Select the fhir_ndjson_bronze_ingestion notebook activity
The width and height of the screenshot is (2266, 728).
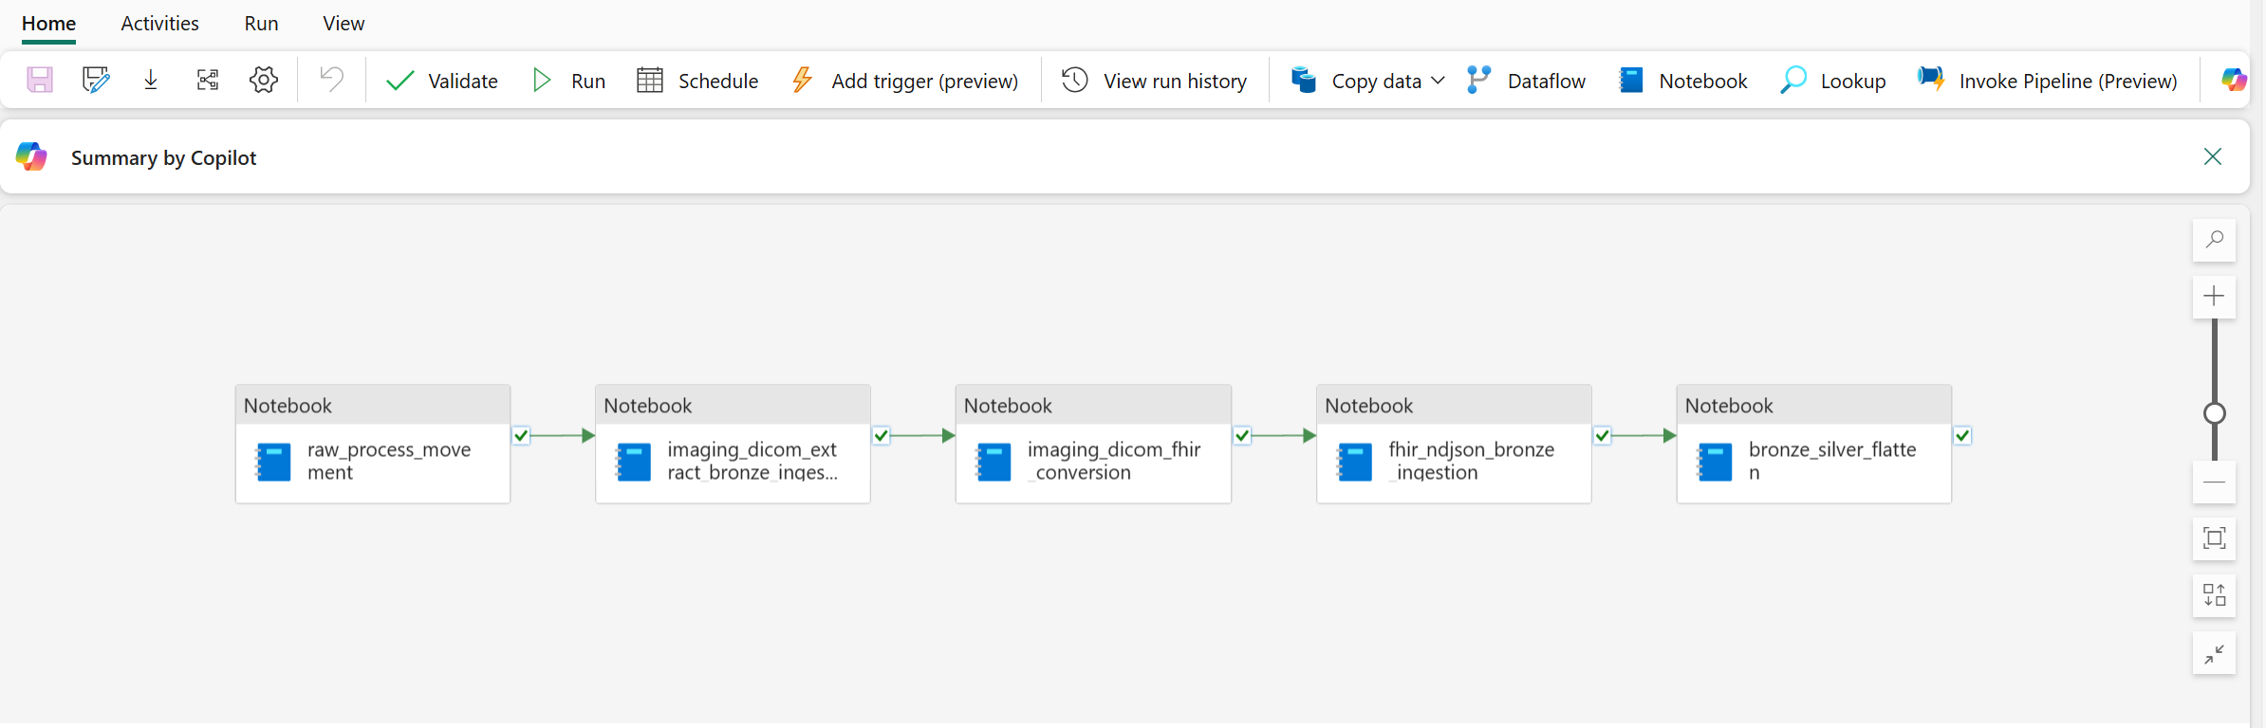pos(1453,462)
